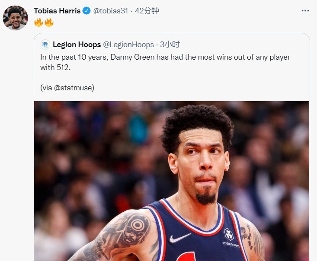Click the Nike swoosh on the jersey
Image resolution: width=317 pixels, height=261 pixels.
tap(180, 238)
